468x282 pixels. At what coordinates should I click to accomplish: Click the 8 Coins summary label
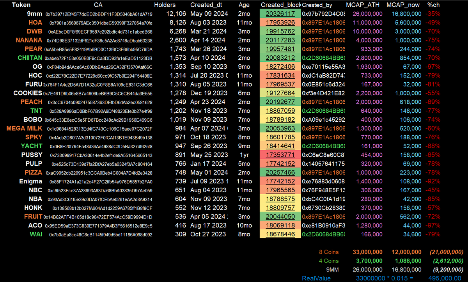pyautogui.click(x=329, y=252)
